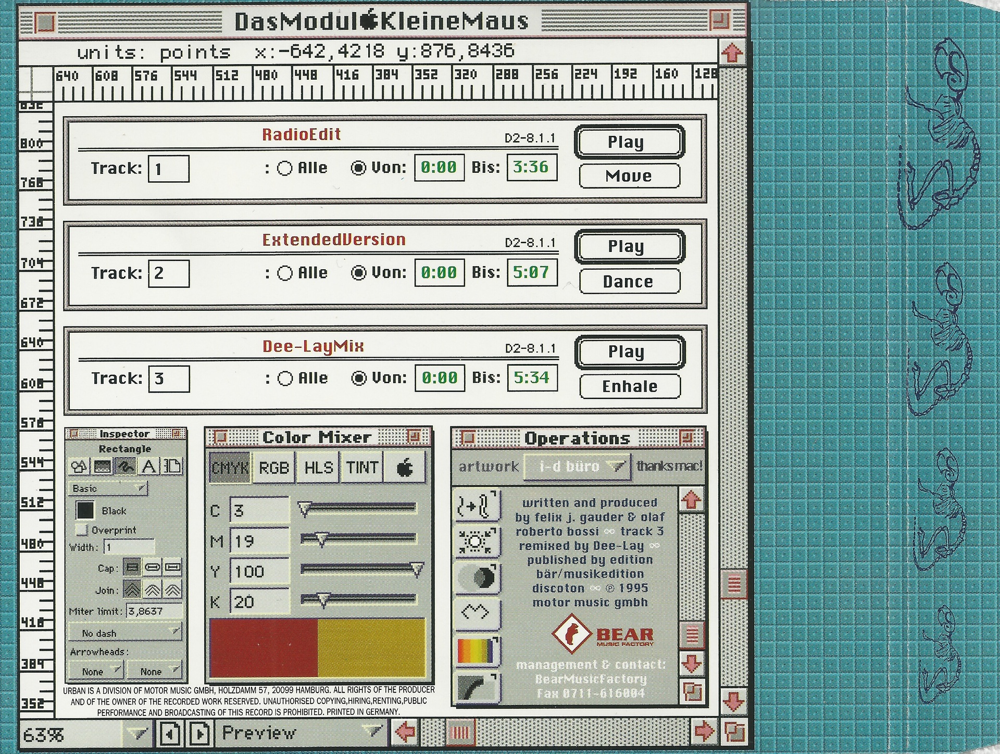Open the Preview mode dropdown
Screen dimensions: 1000x754
pyautogui.click(x=301, y=733)
